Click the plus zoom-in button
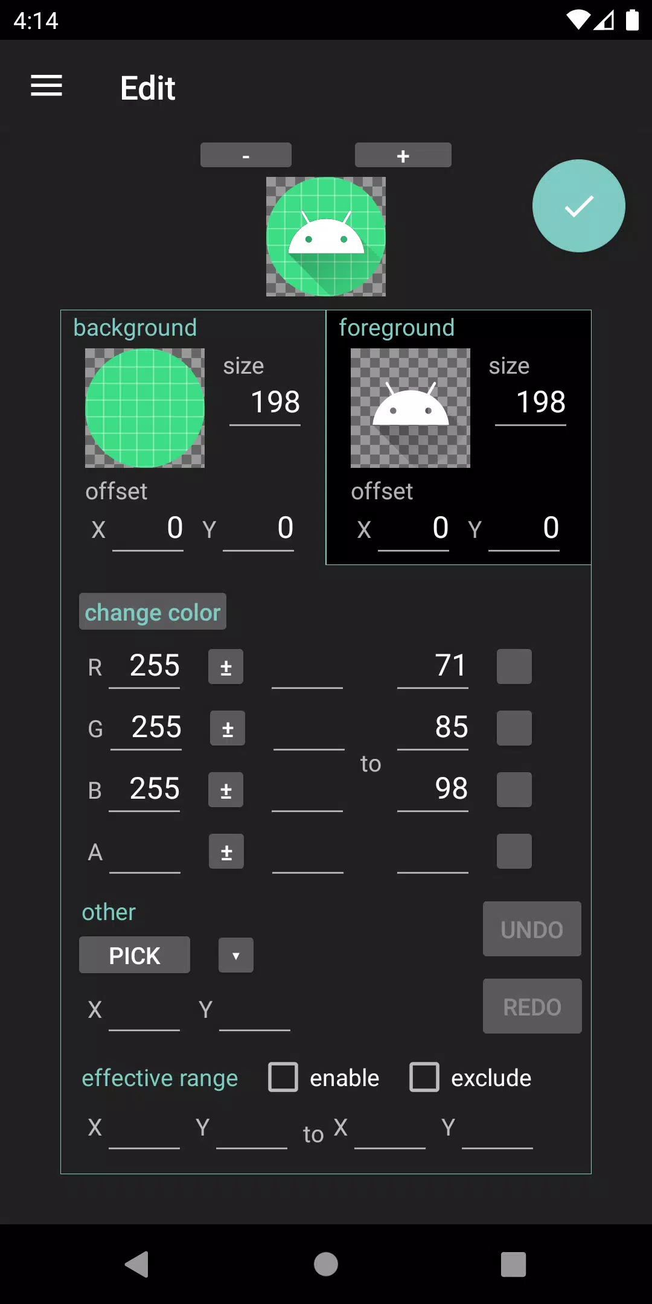The image size is (652, 1304). (403, 155)
